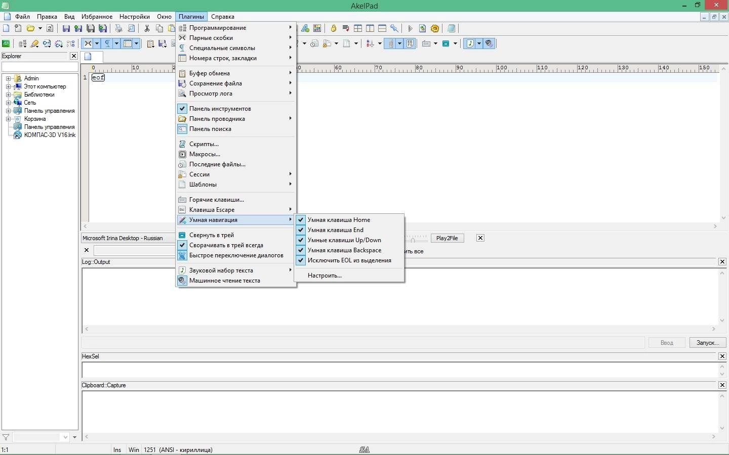Open Microsoft Irina Desktop voice dropdown
Viewport: 729px width, 455px height.
click(128, 238)
